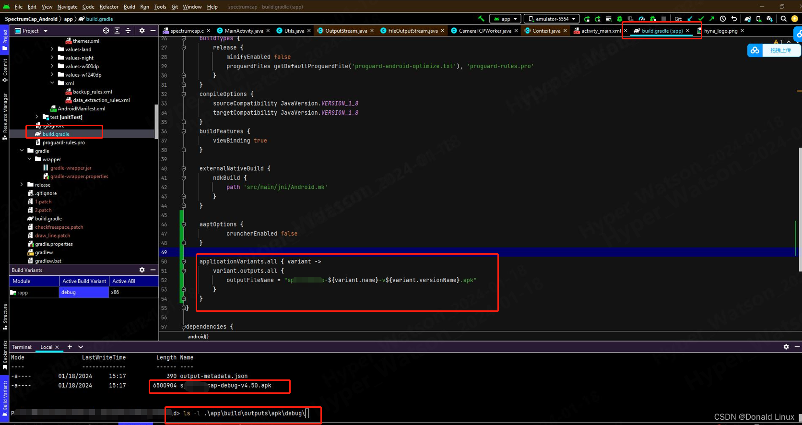The image size is (802, 425).
Task: Click Attach Debugger to Android Process icon
Action: click(x=653, y=19)
